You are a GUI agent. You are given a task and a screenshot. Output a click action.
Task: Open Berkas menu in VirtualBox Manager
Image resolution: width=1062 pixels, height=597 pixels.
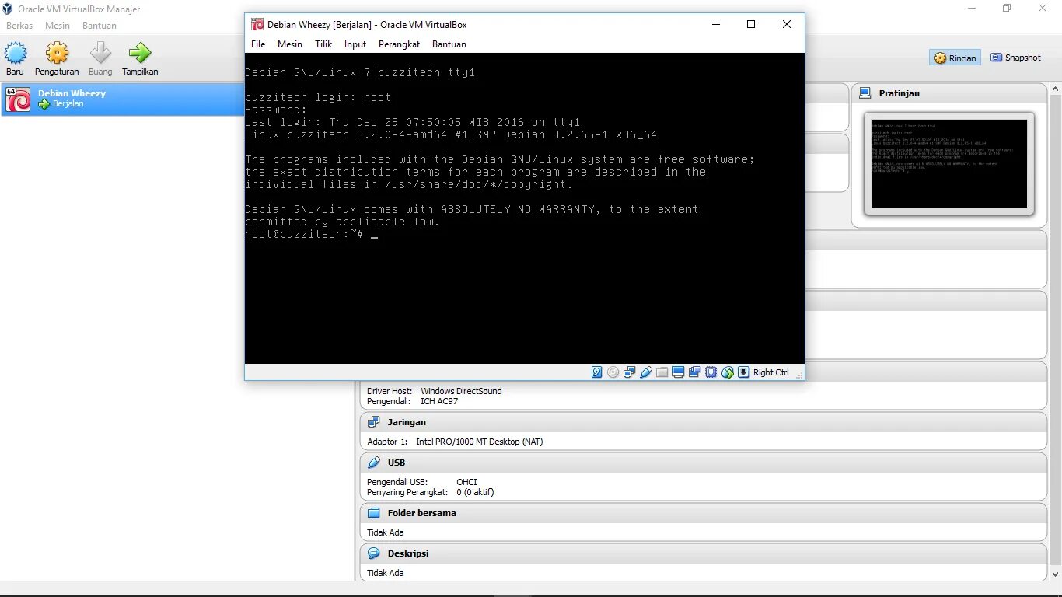19,26
